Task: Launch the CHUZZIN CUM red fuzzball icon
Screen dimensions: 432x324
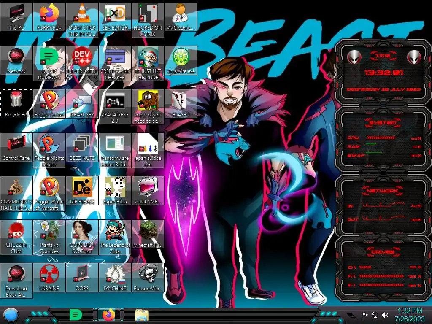Action: tap(16, 238)
